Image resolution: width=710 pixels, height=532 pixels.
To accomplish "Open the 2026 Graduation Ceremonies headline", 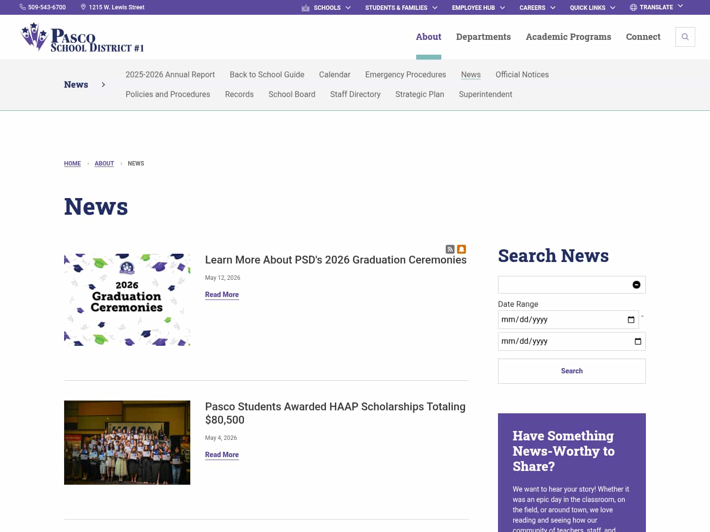I will click(336, 260).
